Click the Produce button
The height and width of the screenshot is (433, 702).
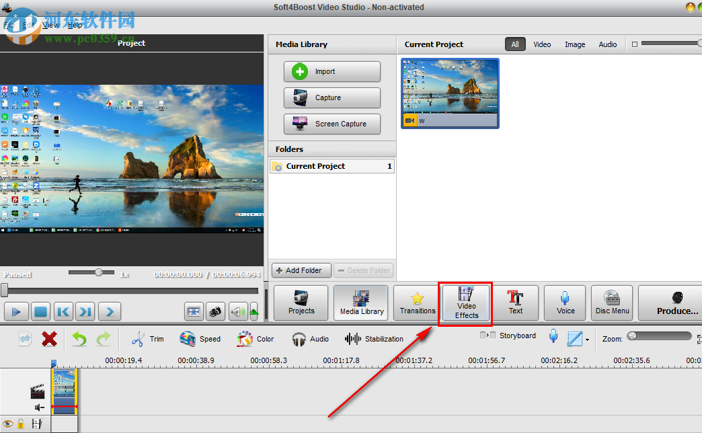(672, 303)
